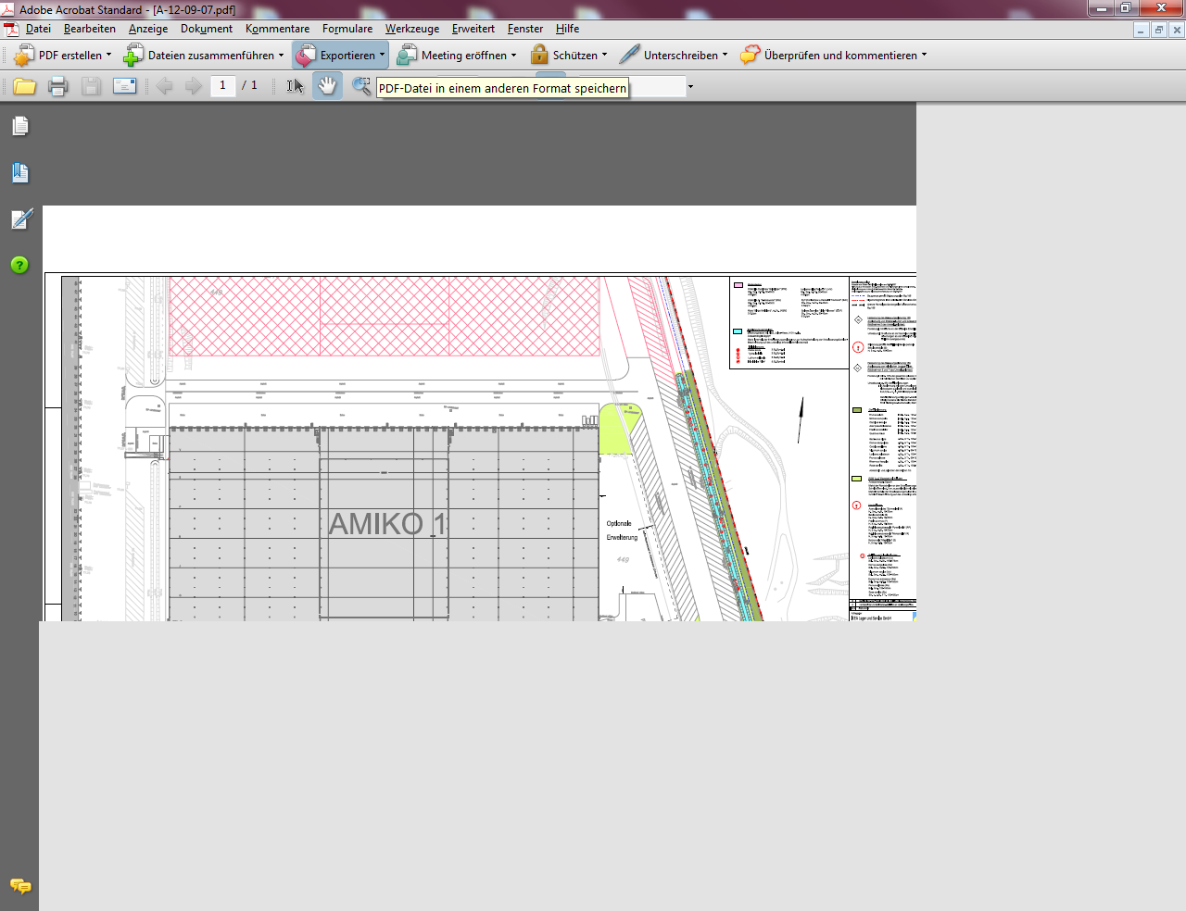Click the Exportieren icon
The image size is (1186, 911).
coord(306,56)
